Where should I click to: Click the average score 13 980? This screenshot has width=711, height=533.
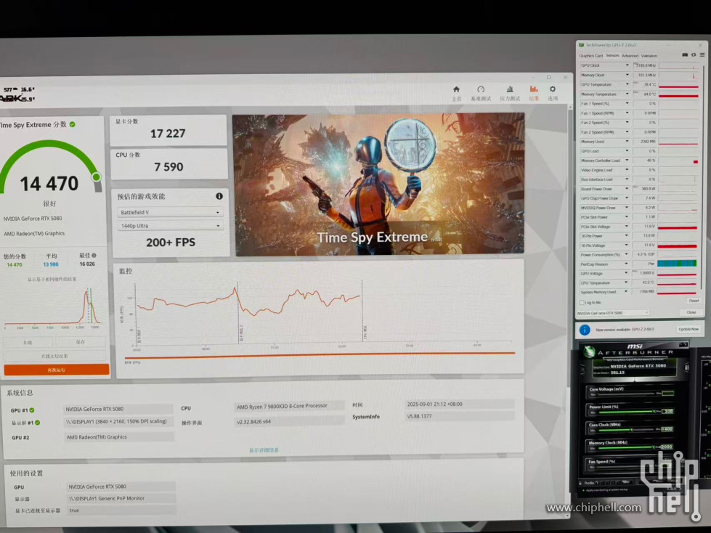point(51,264)
